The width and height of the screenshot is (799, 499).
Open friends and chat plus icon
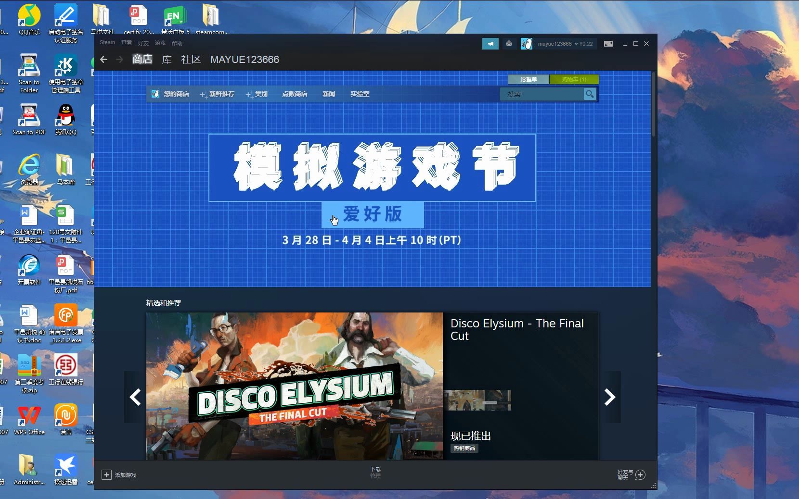coord(640,474)
